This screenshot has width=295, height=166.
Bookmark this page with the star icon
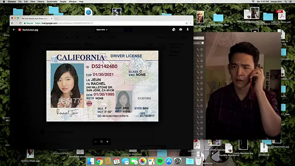tap(186, 23)
